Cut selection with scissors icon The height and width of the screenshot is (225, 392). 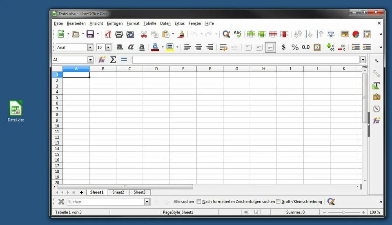click(144, 34)
